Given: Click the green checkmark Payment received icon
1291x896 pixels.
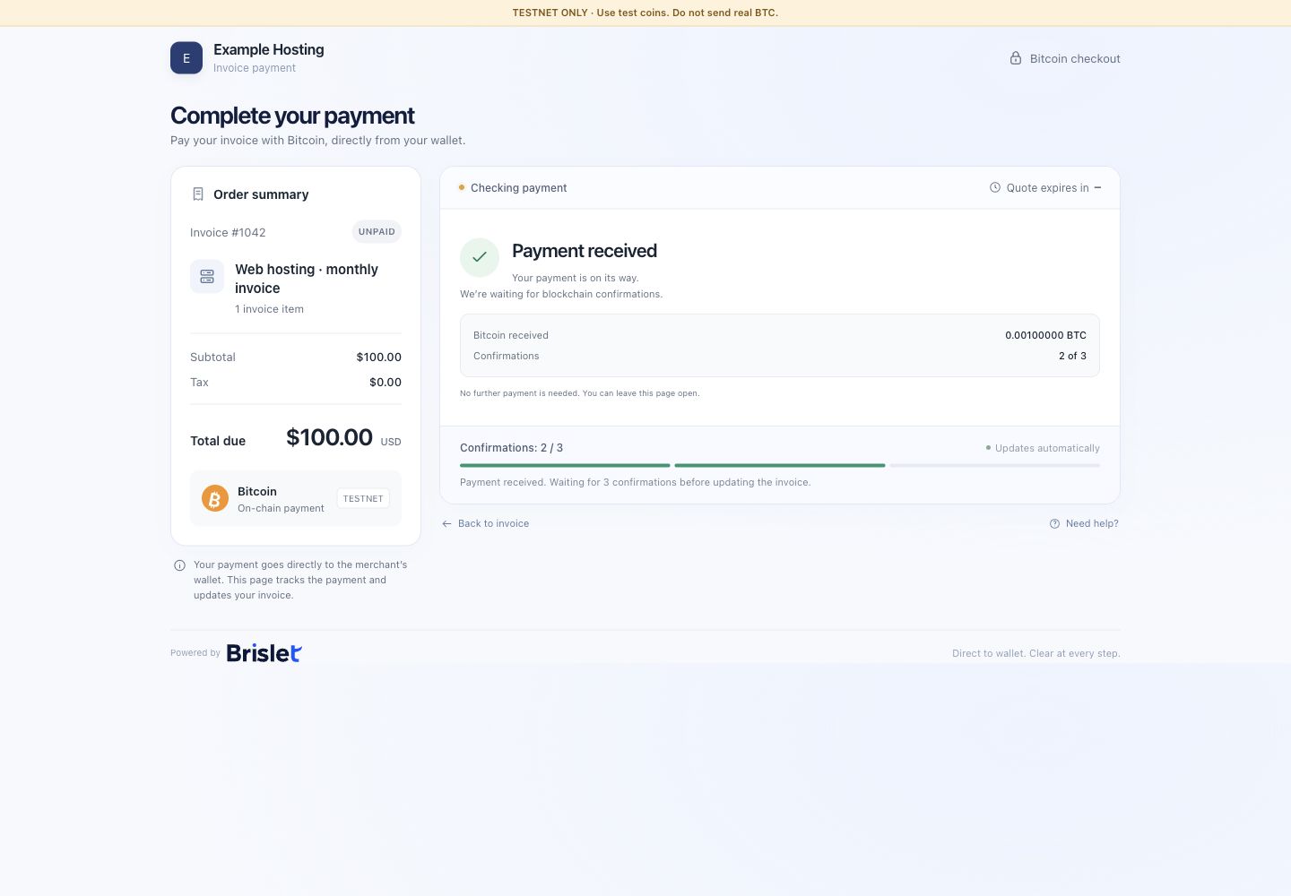Looking at the screenshot, I should point(480,257).
